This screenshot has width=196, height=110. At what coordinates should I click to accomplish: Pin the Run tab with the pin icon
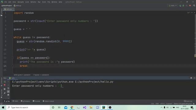[x=5, y=93]
